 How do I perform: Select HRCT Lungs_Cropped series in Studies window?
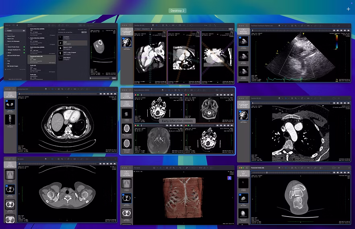[x=73, y=53]
